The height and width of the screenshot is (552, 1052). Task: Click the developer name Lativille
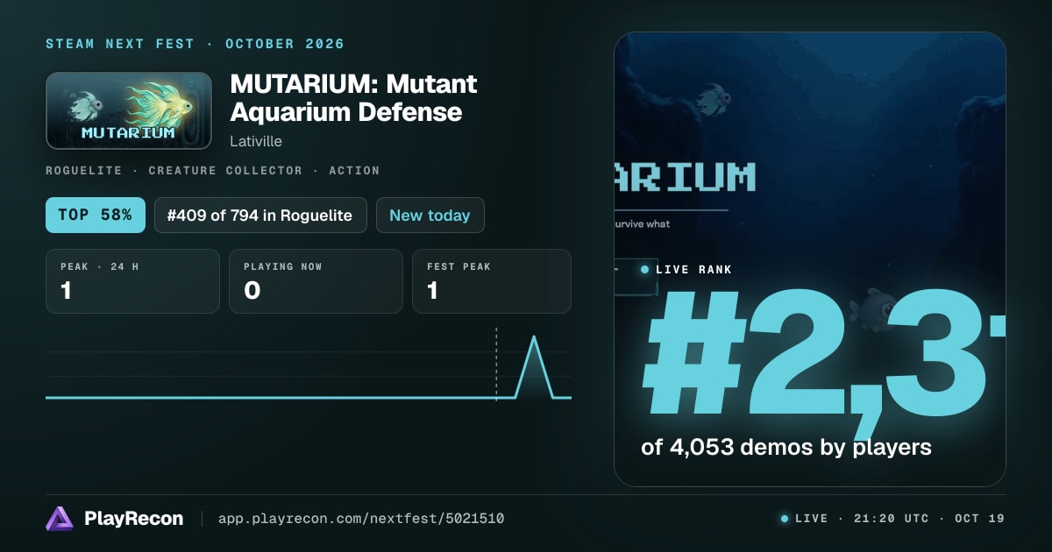pyautogui.click(x=256, y=140)
